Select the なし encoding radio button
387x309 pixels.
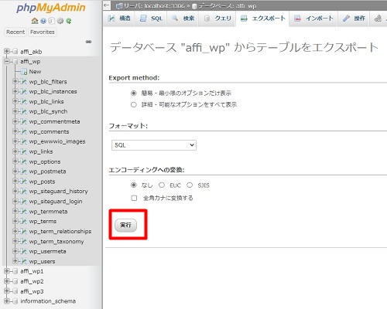134,185
